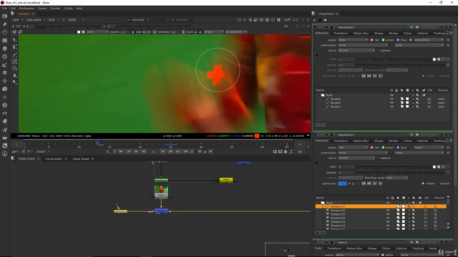Open the File menu
Image resolution: width=458 pixels, height=257 pixels.
coord(5,9)
